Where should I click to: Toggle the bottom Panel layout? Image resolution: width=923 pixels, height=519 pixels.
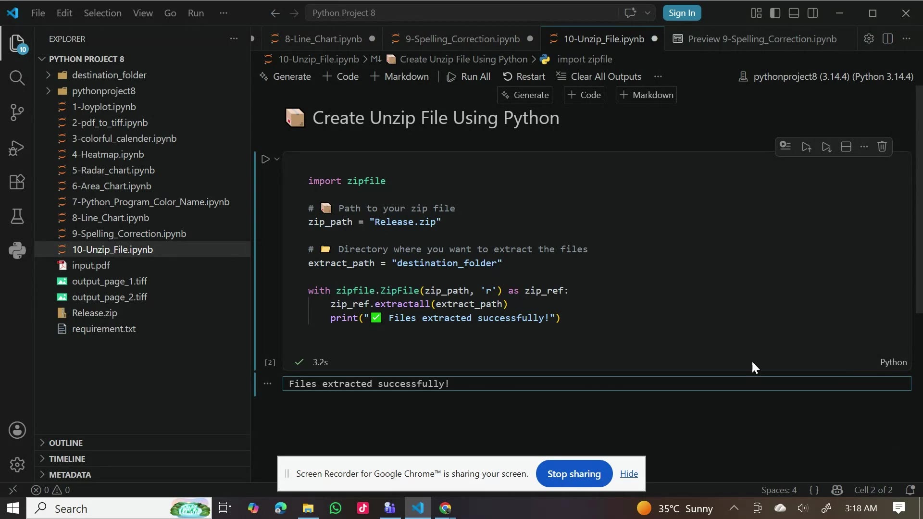pos(794,13)
